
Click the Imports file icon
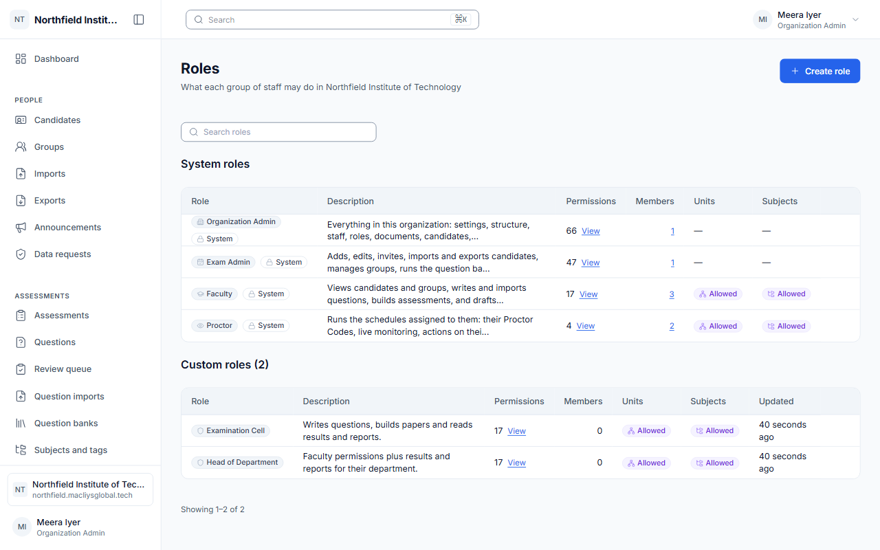21,174
